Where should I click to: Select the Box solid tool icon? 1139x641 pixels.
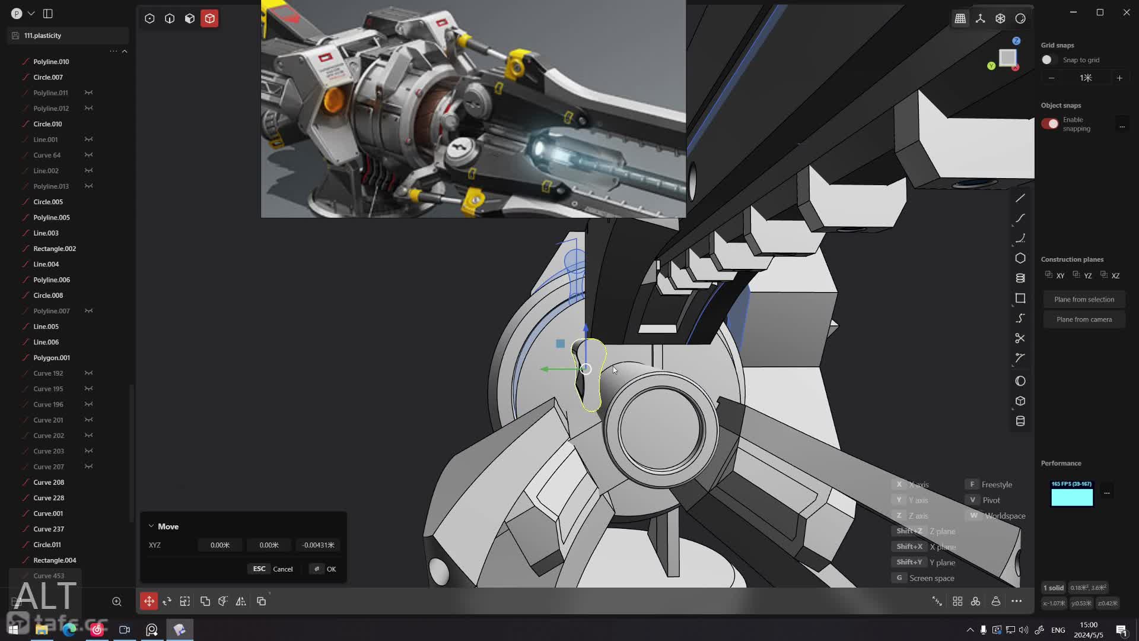pyautogui.click(x=1020, y=401)
